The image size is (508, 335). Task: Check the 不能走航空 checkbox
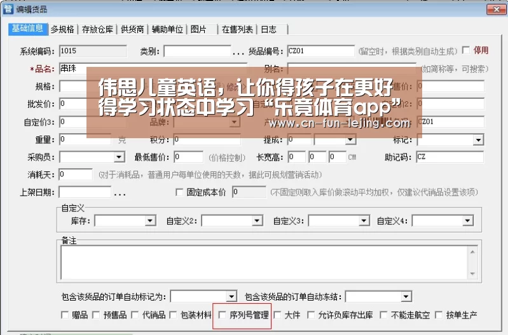coord(383,315)
